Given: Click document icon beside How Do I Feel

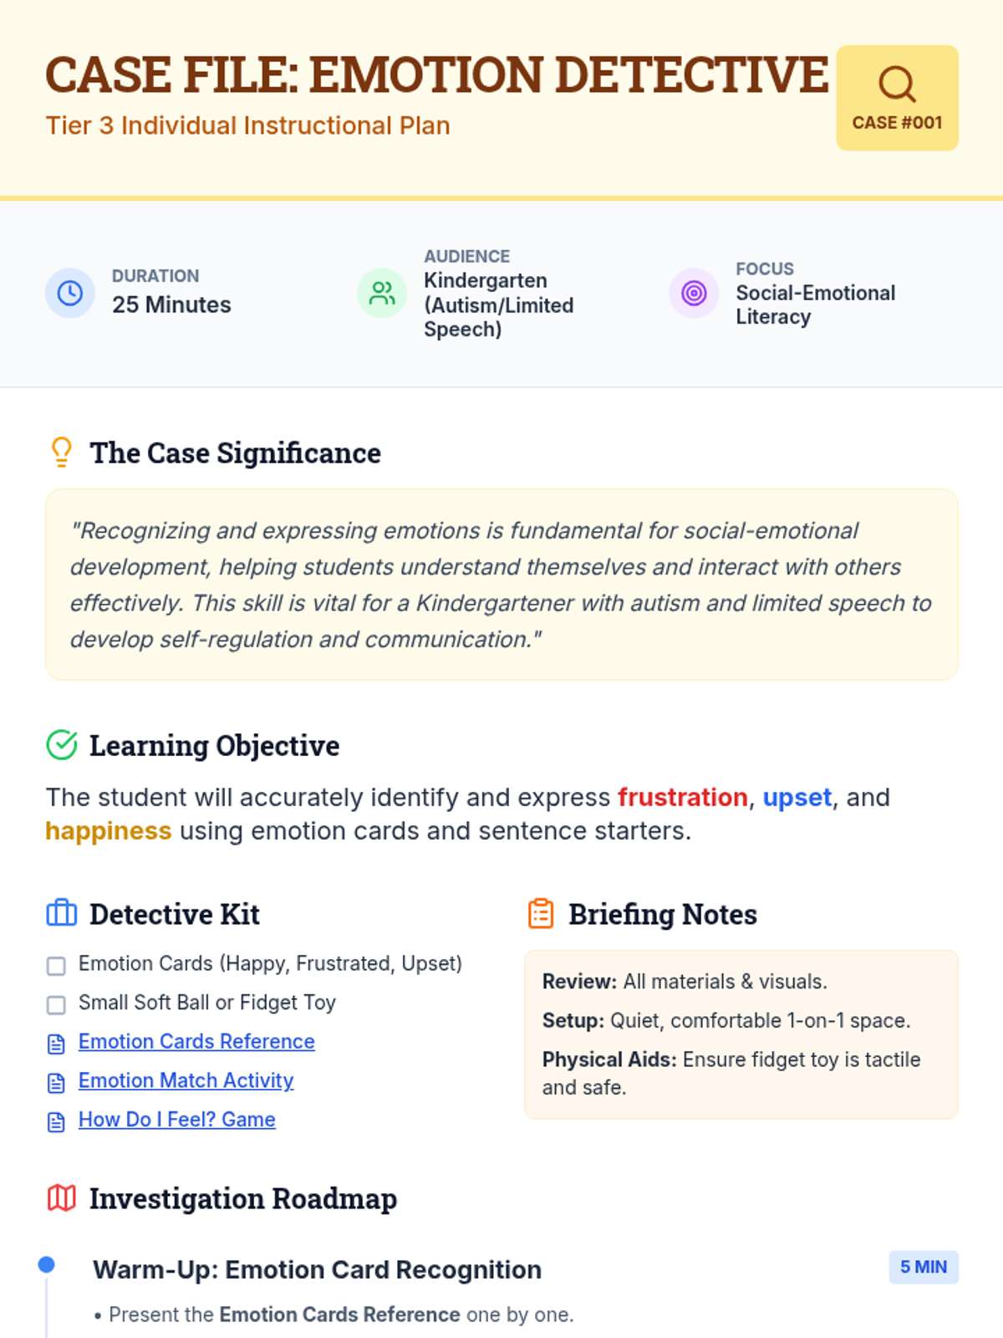Looking at the screenshot, I should [x=56, y=1121].
